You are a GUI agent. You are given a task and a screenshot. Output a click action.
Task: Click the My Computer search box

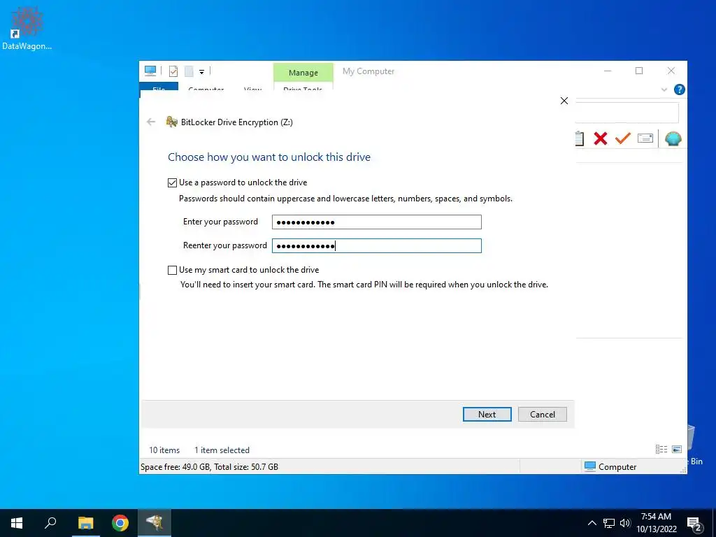click(x=626, y=113)
